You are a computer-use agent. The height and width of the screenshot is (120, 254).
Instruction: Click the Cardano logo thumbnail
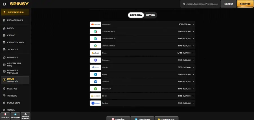[96, 103]
